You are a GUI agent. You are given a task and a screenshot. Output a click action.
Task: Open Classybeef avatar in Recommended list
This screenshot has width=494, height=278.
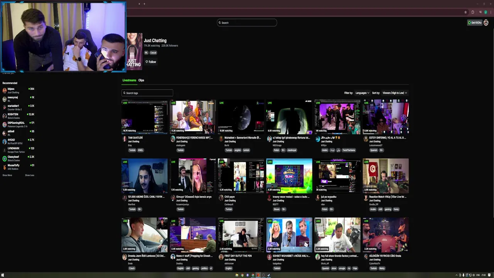click(5, 158)
